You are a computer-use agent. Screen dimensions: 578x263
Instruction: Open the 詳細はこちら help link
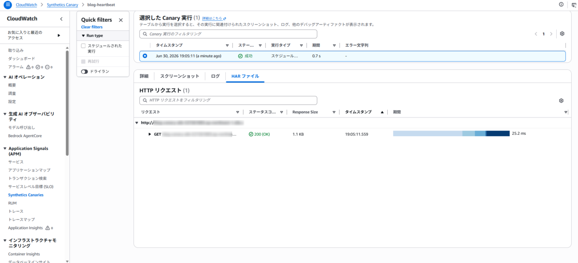tap(212, 18)
